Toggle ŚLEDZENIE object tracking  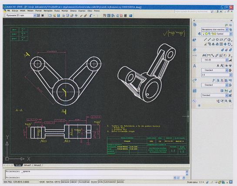[84, 182]
